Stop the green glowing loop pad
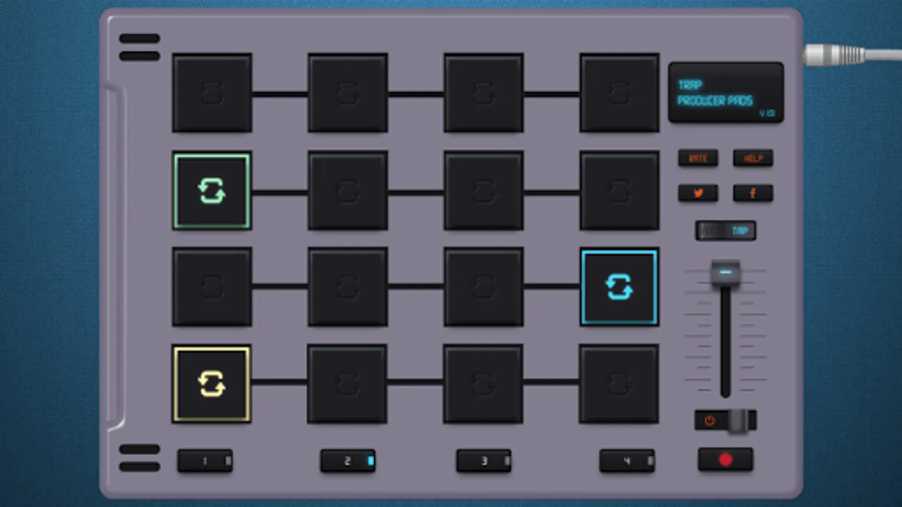This screenshot has width=902, height=507. (x=212, y=190)
